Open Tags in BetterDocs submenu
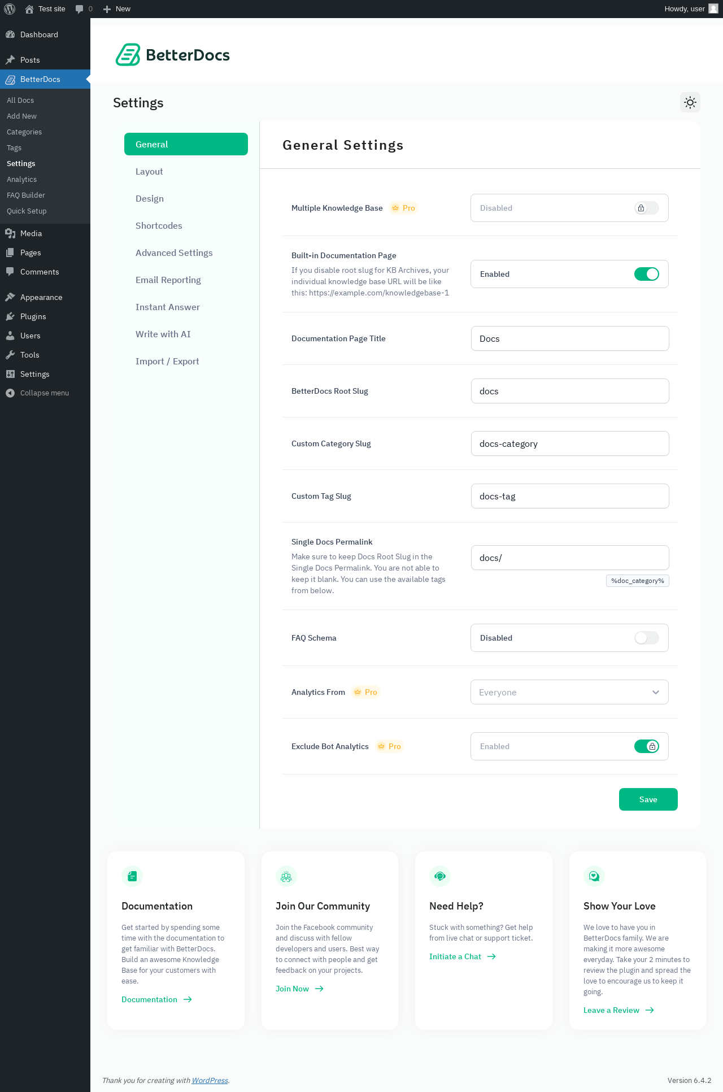The width and height of the screenshot is (723, 1092). (x=45, y=147)
